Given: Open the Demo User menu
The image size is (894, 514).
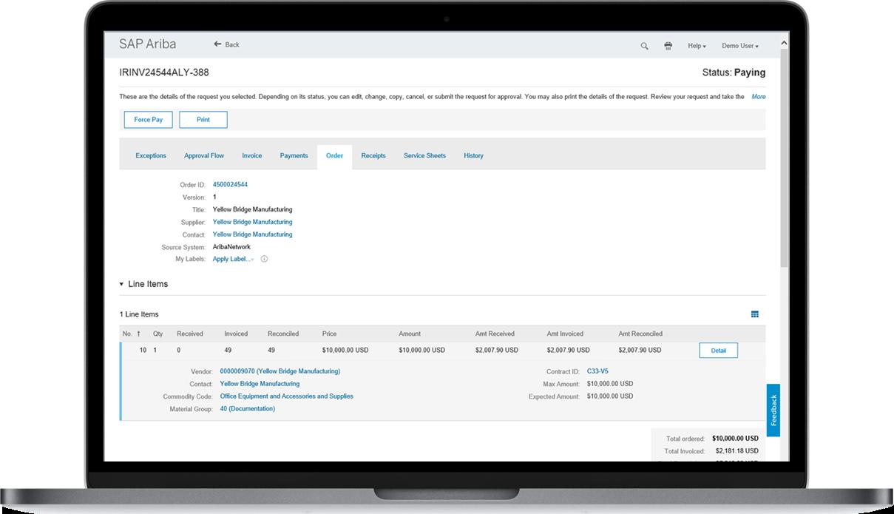Looking at the screenshot, I should click(740, 46).
